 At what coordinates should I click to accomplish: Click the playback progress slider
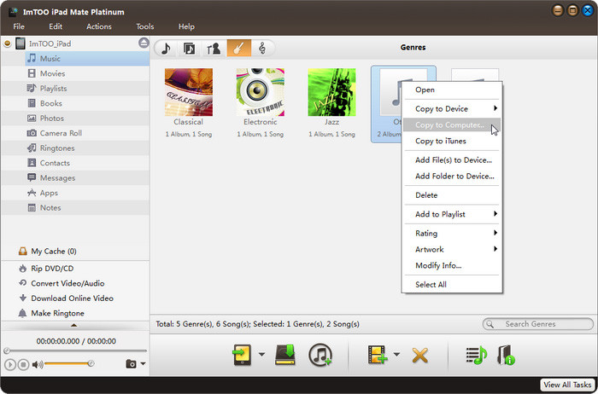(x=75, y=351)
